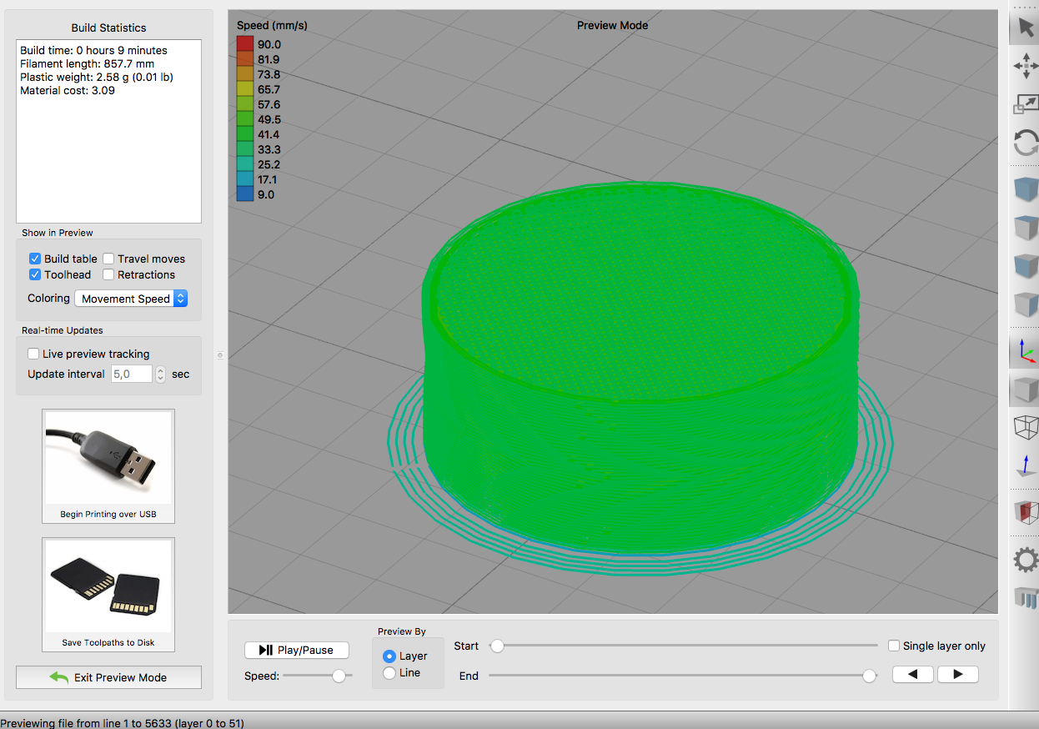Screen dimensions: 1039x729
Task: Switch to top view cube icon
Action: click(x=1025, y=227)
